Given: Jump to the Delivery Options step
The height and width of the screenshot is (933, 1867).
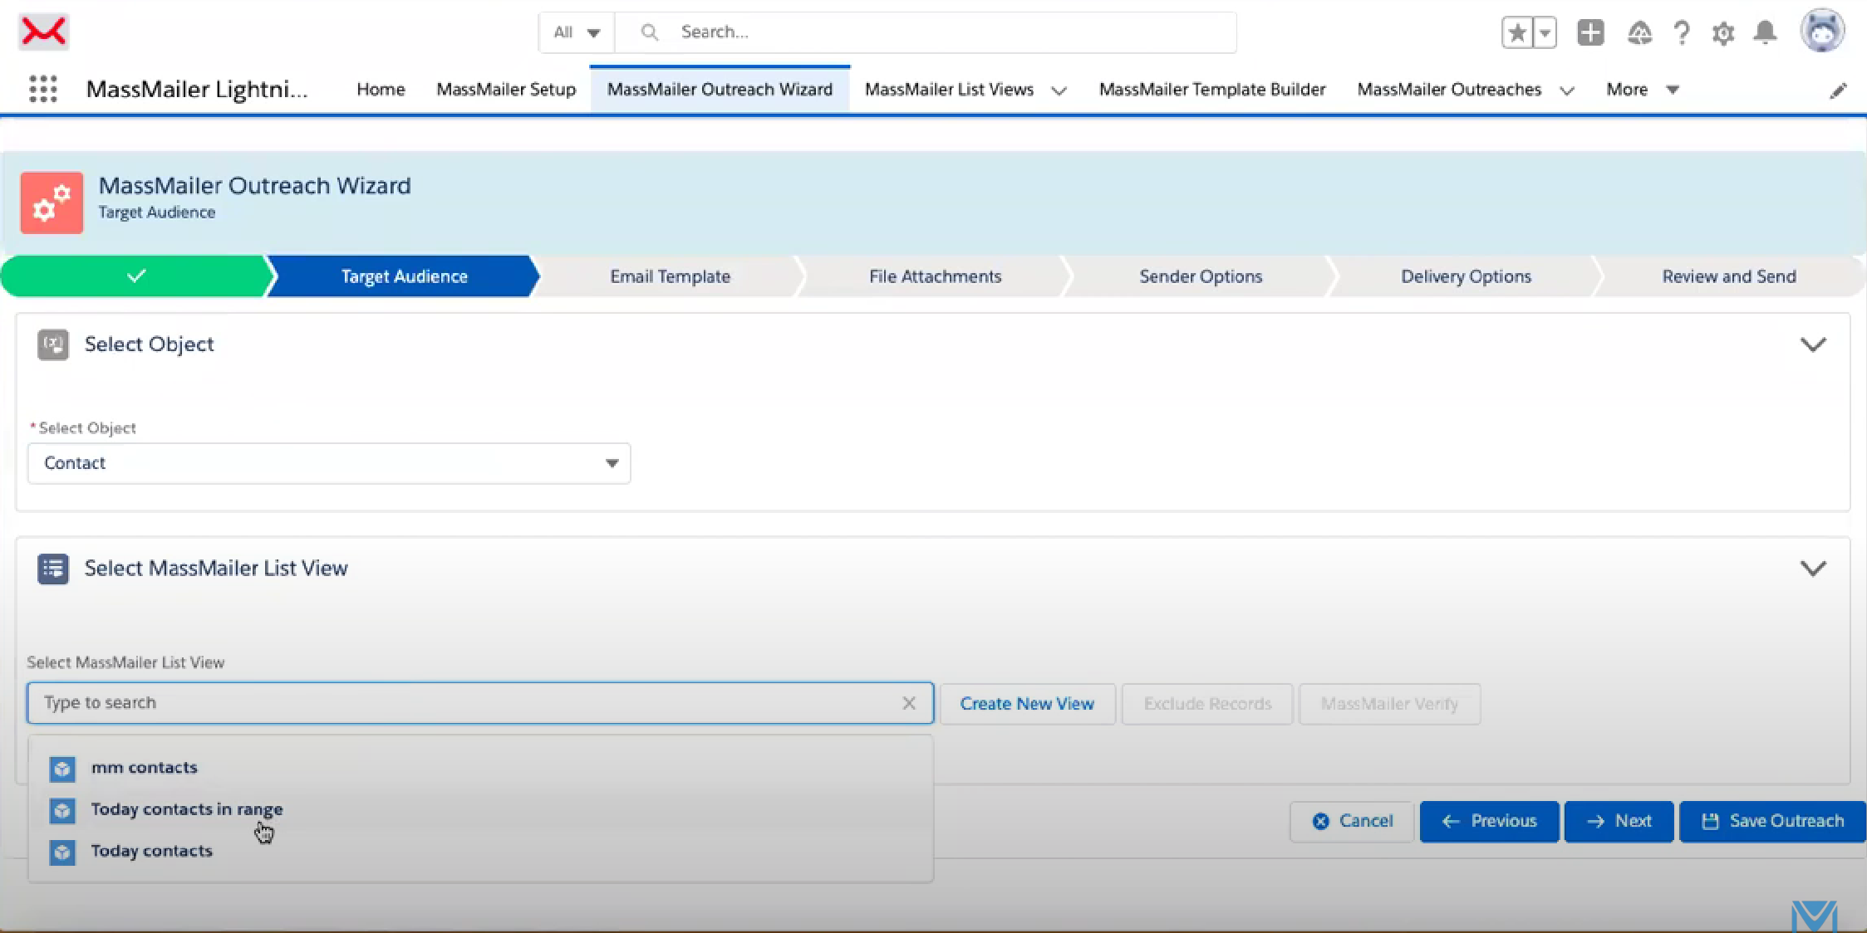Looking at the screenshot, I should (x=1466, y=276).
